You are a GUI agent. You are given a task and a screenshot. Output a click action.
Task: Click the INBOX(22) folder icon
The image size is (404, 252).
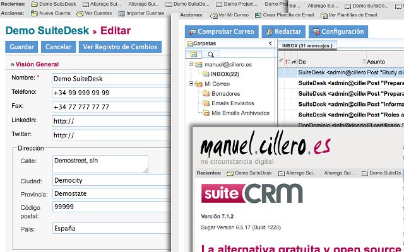pyautogui.click(x=206, y=74)
